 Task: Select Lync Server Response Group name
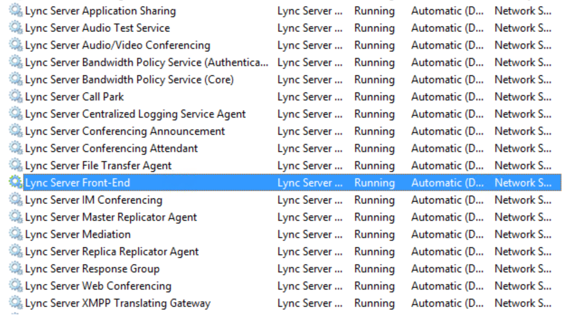click(92, 269)
